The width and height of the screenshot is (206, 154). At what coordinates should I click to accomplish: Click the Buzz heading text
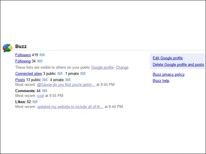pos(21,46)
